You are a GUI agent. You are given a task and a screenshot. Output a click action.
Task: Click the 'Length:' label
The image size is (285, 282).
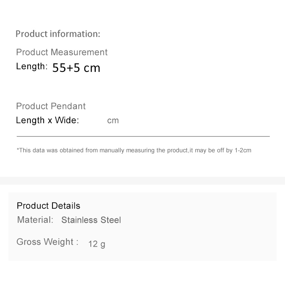pyautogui.click(x=32, y=67)
